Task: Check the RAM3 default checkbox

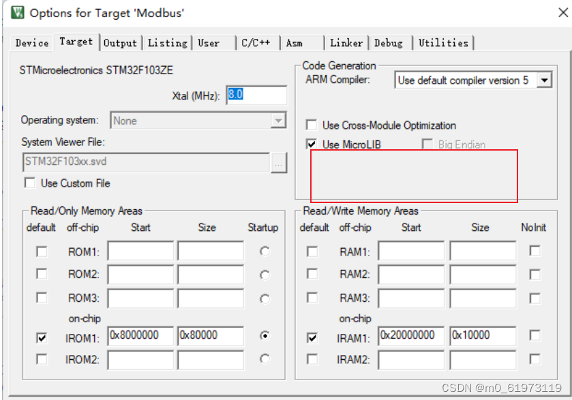Action: (312, 298)
